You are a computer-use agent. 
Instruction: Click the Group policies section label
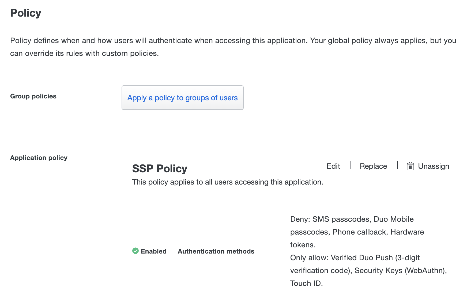pos(33,96)
